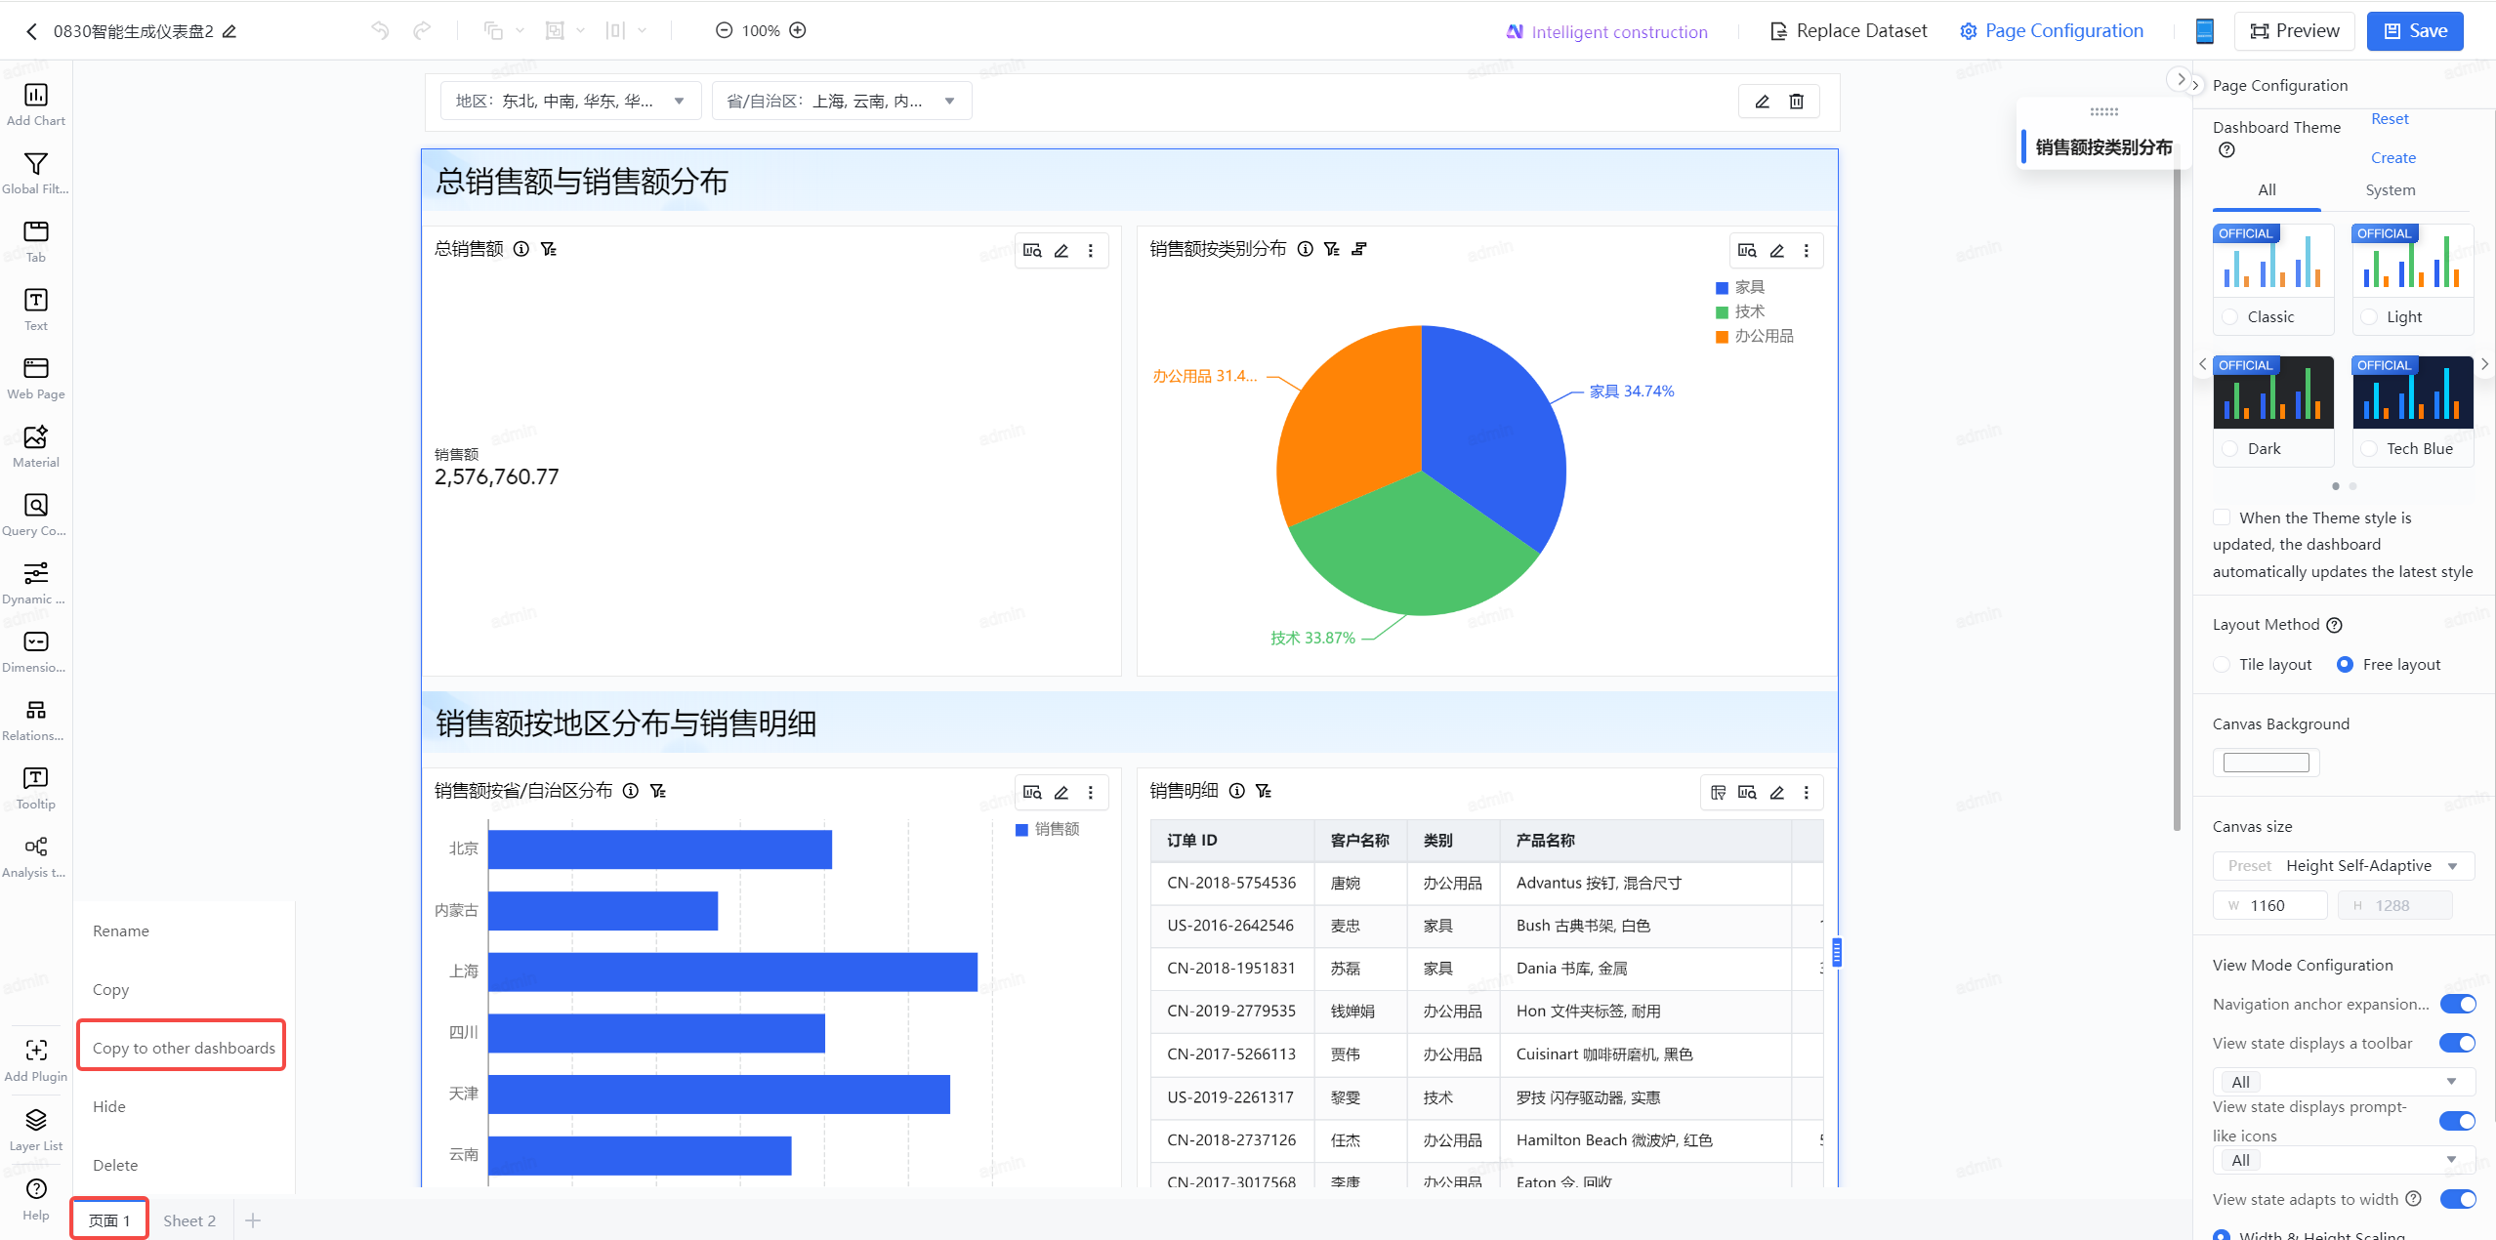Choose Tile layout radio option

click(2222, 664)
